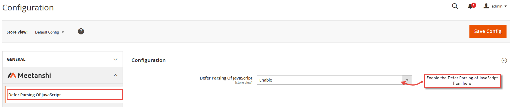This screenshot has width=510, height=107.
Task: Click the Defer Parsing Of JavaScript field label
Action: 226,78
